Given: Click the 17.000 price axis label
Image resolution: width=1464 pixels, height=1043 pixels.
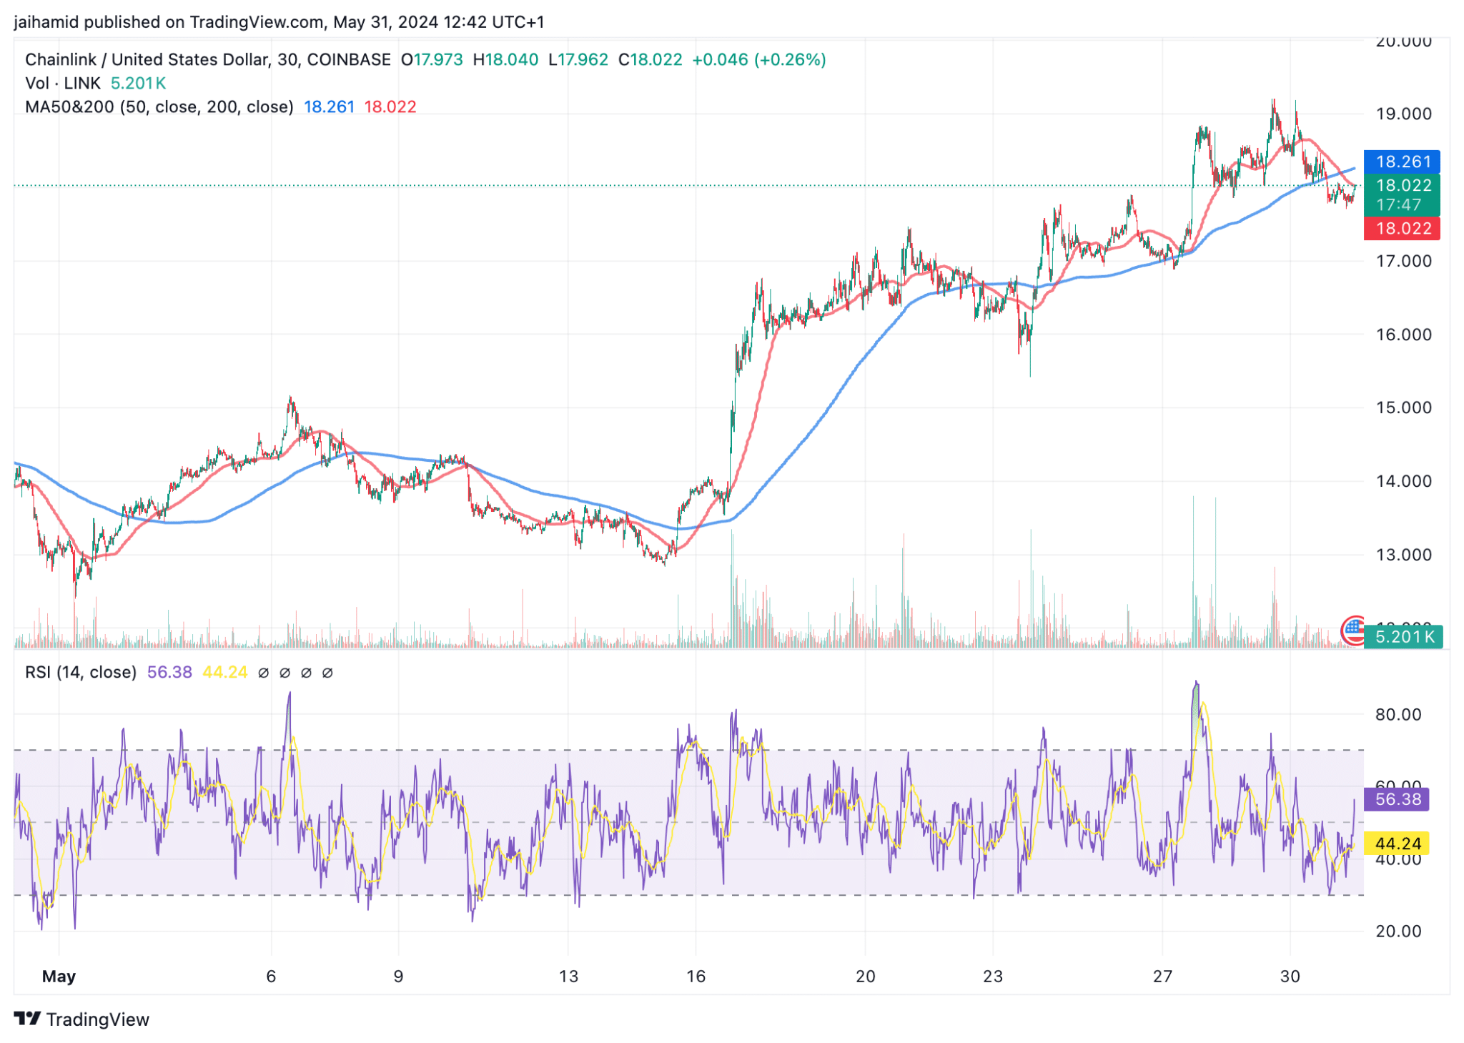Looking at the screenshot, I should click(1404, 261).
